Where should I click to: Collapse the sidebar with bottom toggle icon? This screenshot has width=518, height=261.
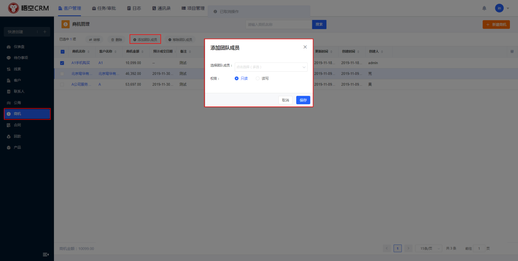click(46, 254)
